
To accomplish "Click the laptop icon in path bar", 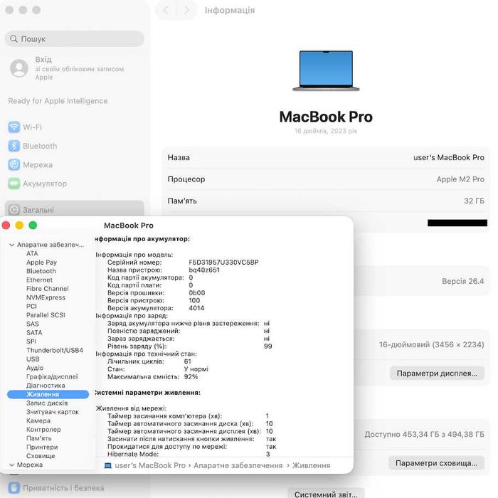I will click(108, 465).
